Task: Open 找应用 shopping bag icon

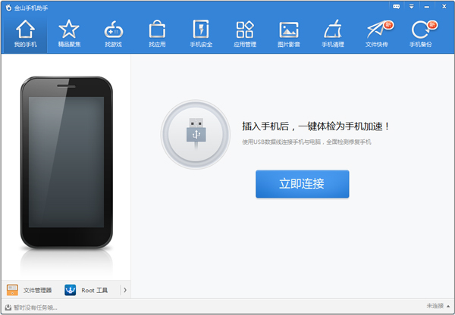Action: click(157, 33)
